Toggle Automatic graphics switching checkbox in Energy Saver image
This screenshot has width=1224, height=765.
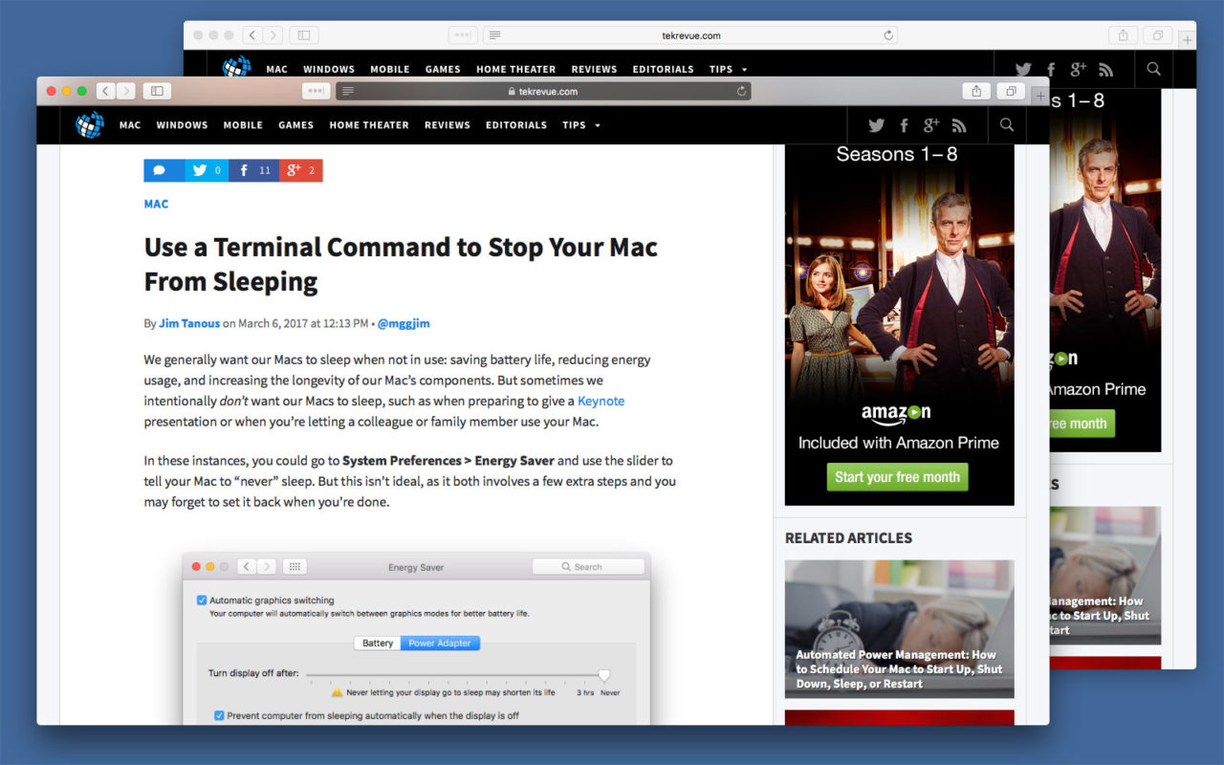(202, 601)
